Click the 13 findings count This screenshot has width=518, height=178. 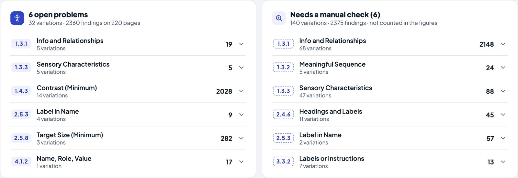click(490, 162)
